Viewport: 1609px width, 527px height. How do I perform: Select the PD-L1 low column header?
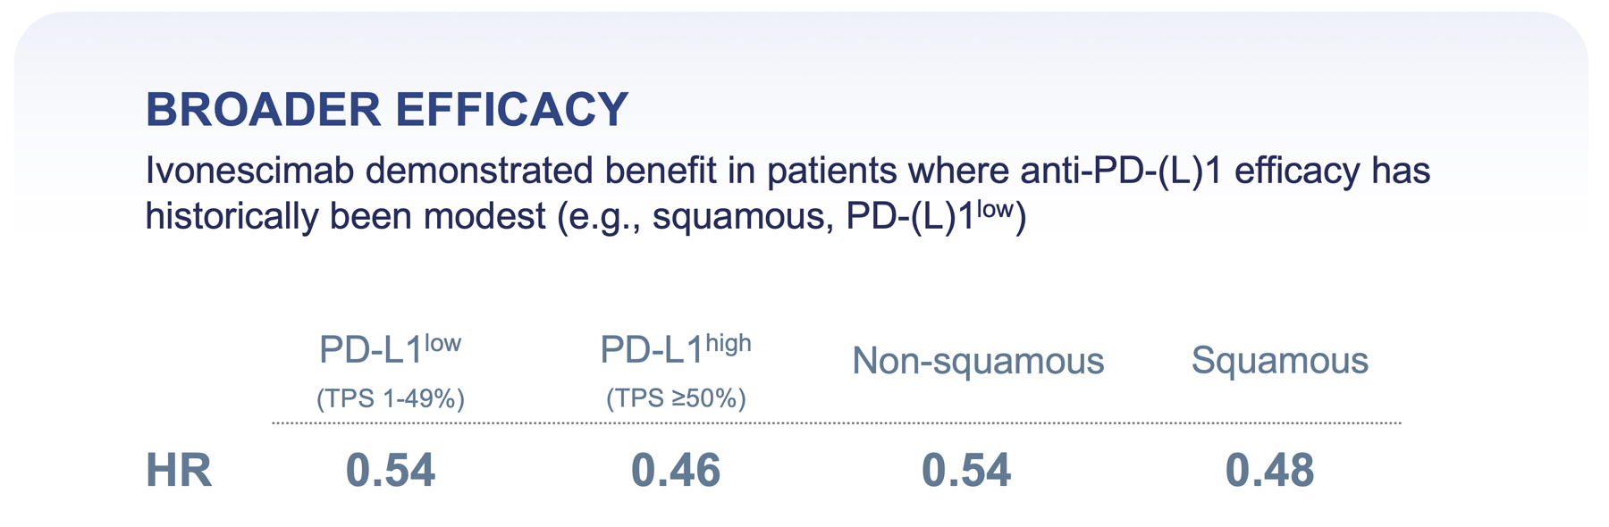[390, 349]
